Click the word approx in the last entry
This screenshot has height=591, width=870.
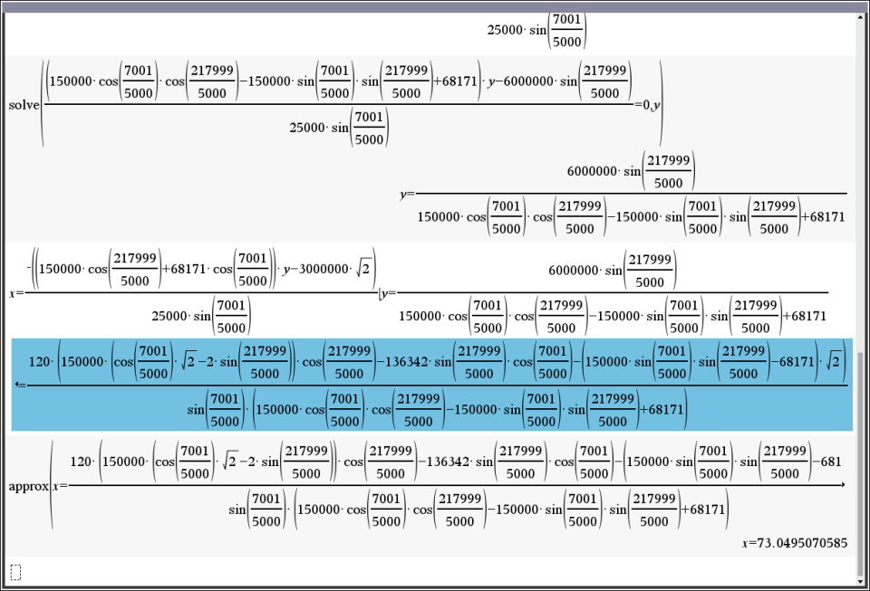(29, 486)
